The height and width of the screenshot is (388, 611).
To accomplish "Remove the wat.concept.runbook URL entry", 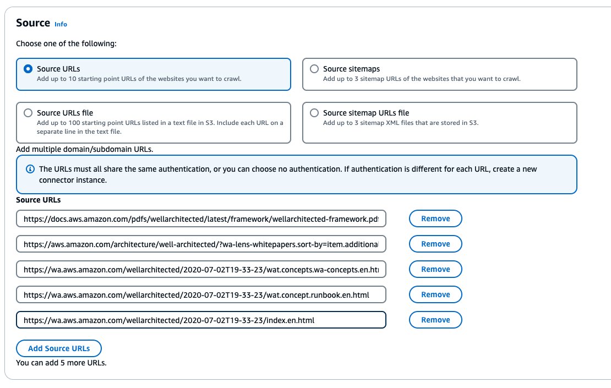I will point(435,294).
